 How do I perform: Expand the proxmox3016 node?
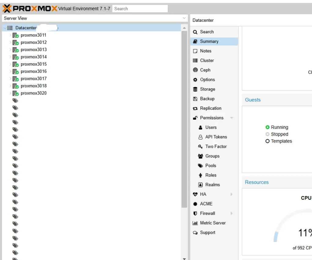click(10, 71)
